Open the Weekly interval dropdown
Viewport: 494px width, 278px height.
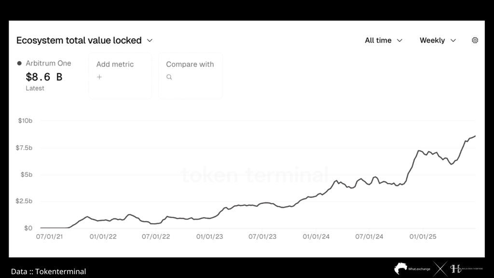pos(438,40)
